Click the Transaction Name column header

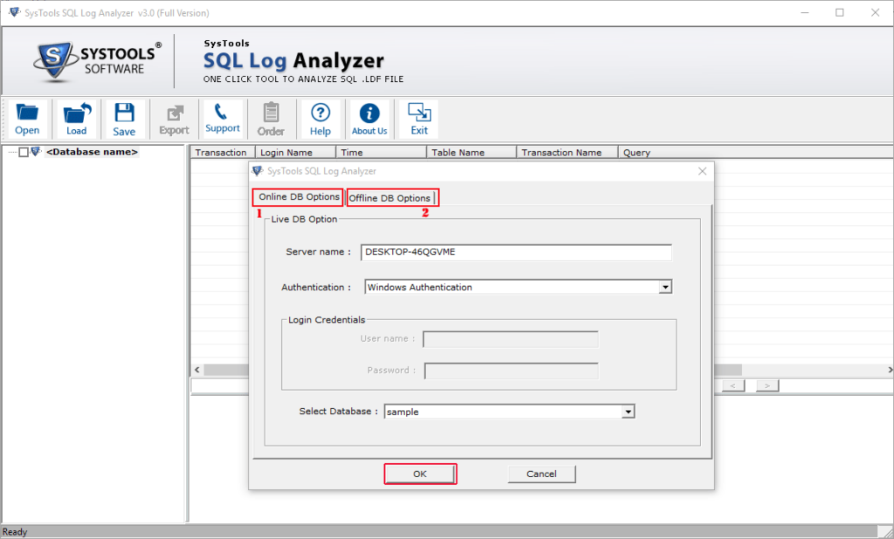point(567,152)
